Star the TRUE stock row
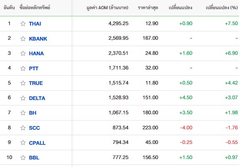 (x=23, y=83)
